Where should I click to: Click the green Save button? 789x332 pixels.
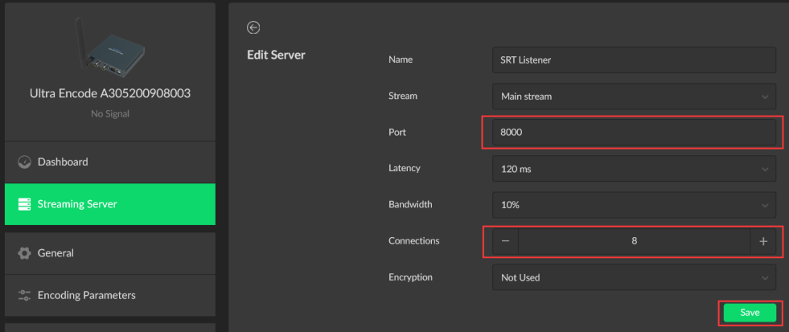(x=749, y=313)
